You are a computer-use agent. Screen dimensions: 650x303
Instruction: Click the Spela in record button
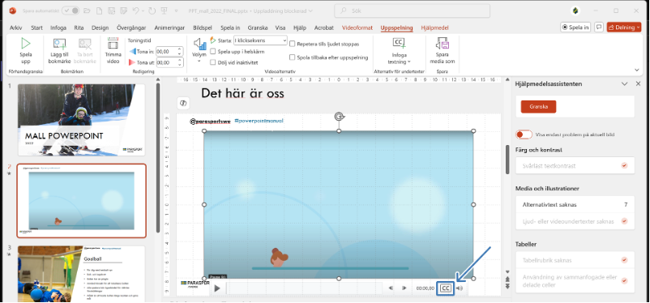point(575,28)
